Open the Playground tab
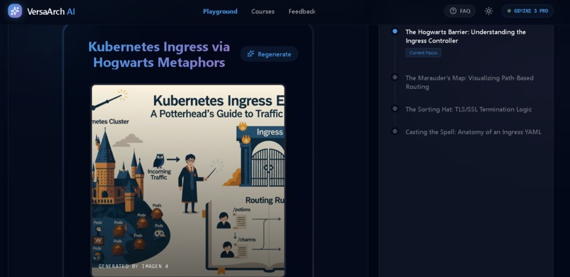Image resolution: width=570 pixels, height=277 pixels. pyautogui.click(x=220, y=11)
